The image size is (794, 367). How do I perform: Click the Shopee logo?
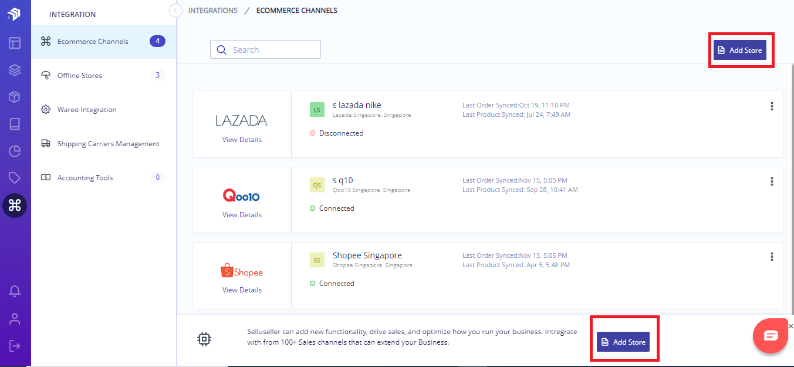click(x=242, y=271)
